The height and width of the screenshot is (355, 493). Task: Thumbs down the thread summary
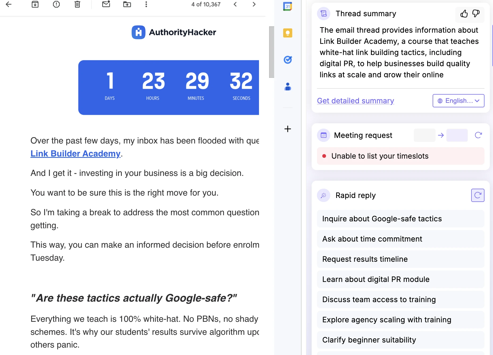476,14
